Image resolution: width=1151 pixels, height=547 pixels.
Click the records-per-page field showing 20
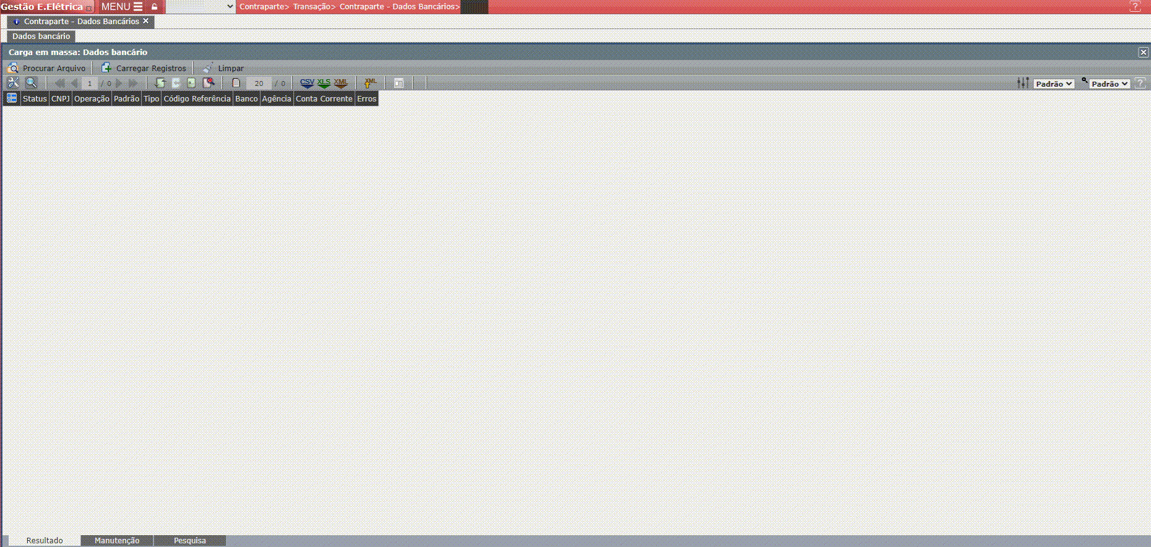[259, 84]
